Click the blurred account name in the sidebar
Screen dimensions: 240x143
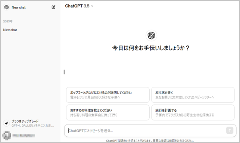pyautogui.click(x=24, y=136)
